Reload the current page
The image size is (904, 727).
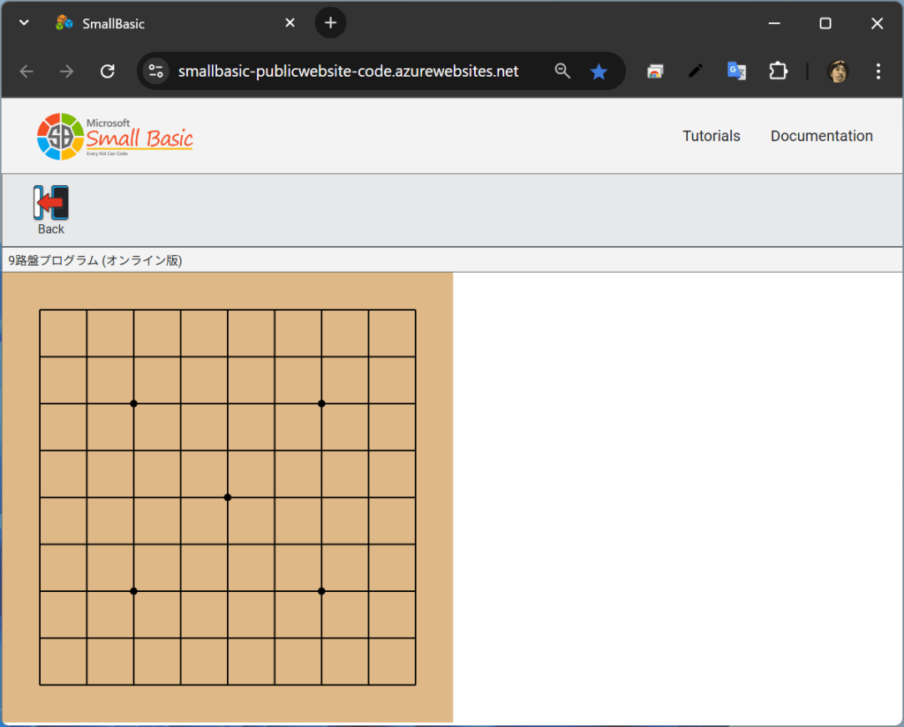(x=108, y=71)
